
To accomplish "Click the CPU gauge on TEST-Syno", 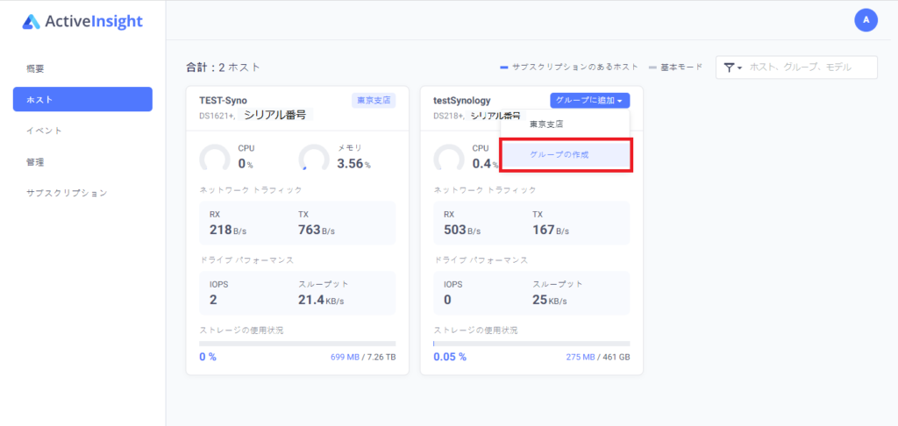I will 215,159.
